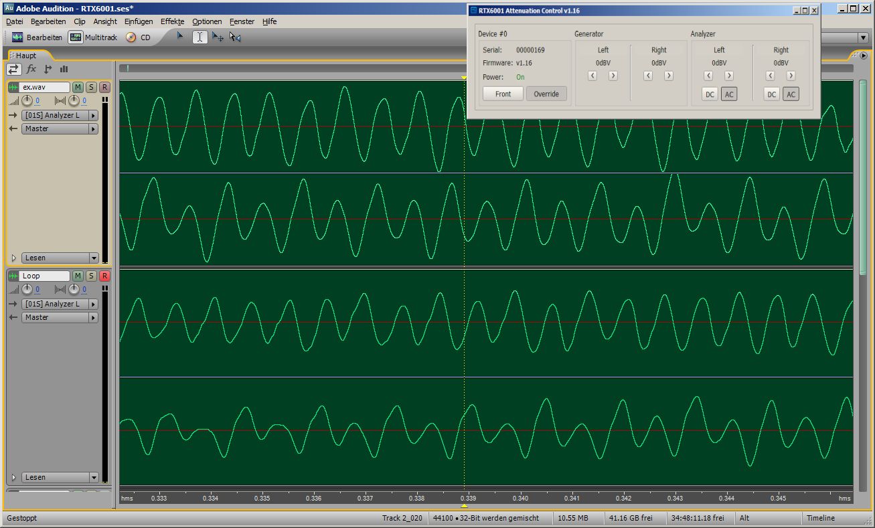875x528 pixels.
Task: Set Analyzer Right coupling to AC
Action: 791,94
